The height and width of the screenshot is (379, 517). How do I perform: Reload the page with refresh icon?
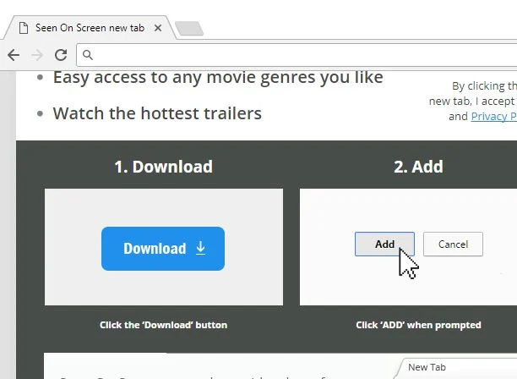(x=61, y=55)
